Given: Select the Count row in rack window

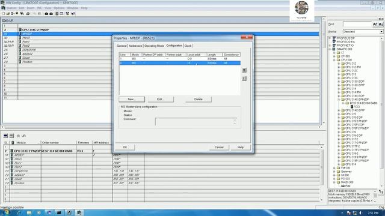Looking at the screenshot, I should pos(161,58).
